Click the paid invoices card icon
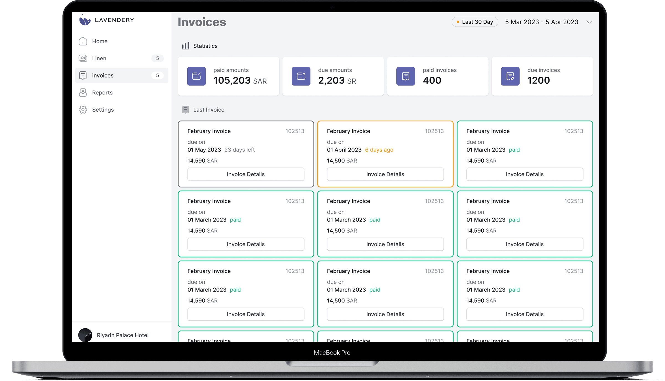 [405, 76]
